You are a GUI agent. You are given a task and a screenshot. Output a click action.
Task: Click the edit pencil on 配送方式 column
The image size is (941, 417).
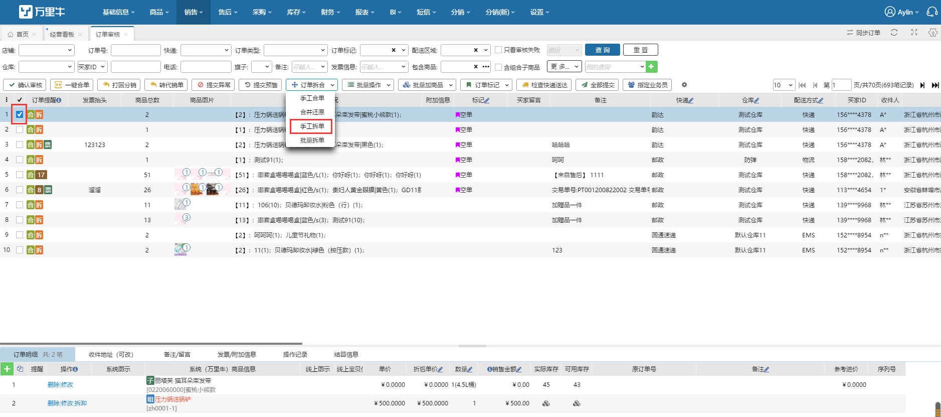[821, 100]
